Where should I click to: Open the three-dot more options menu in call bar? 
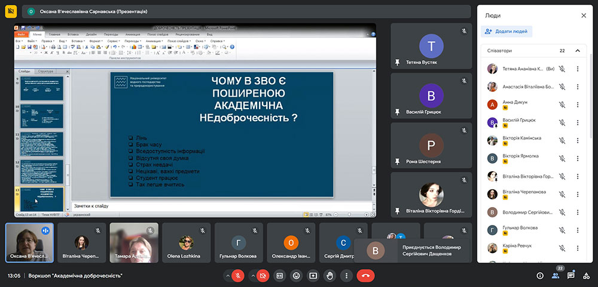coord(346,276)
